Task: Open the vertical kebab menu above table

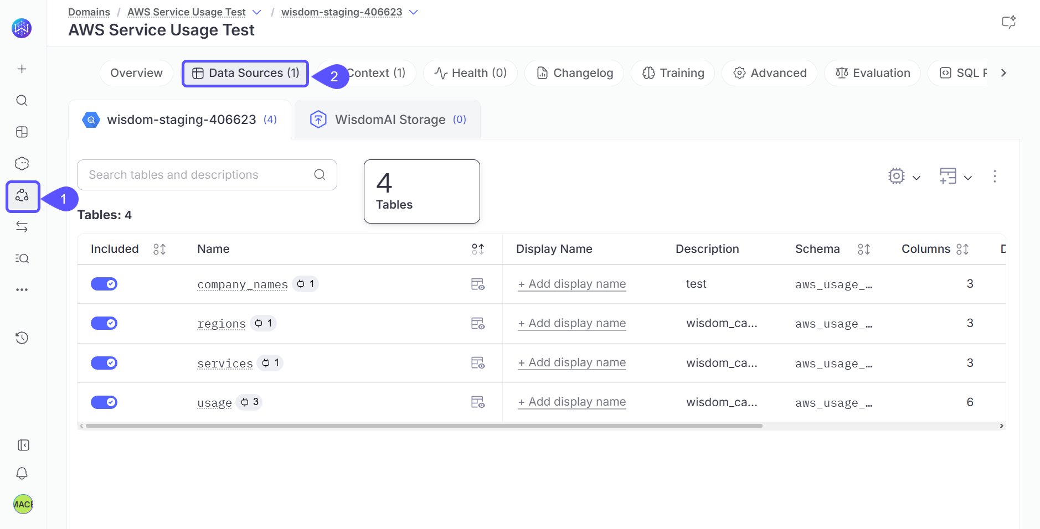Action: click(x=995, y=177)
